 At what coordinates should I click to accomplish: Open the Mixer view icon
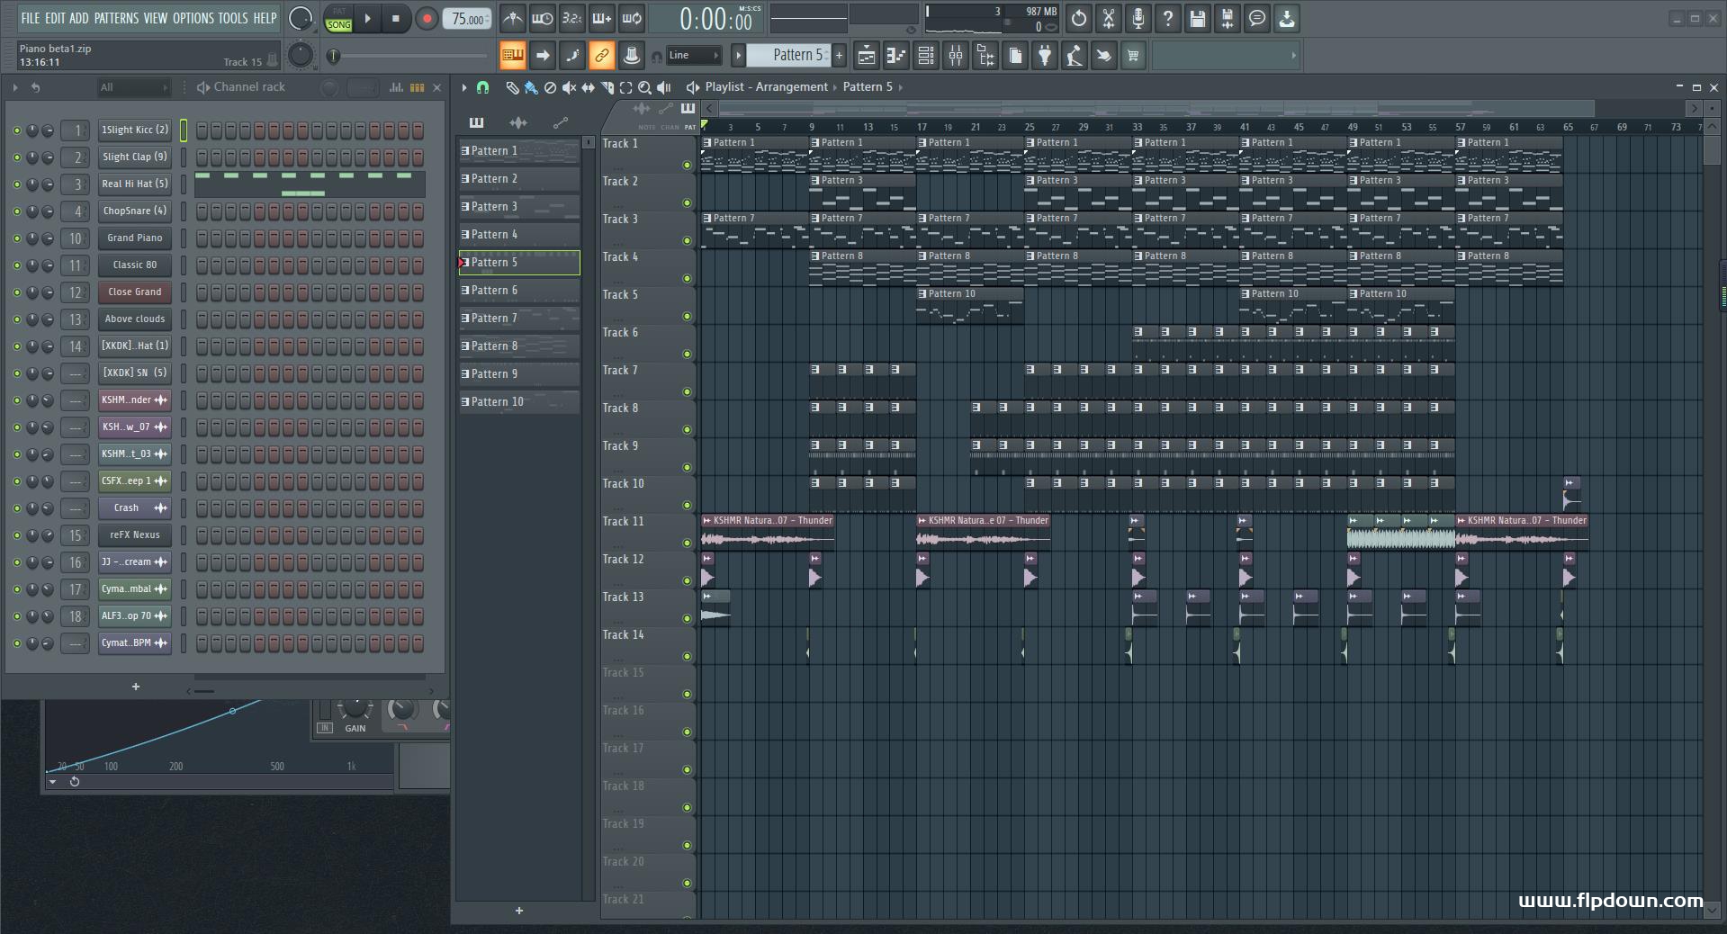(956, 56)
